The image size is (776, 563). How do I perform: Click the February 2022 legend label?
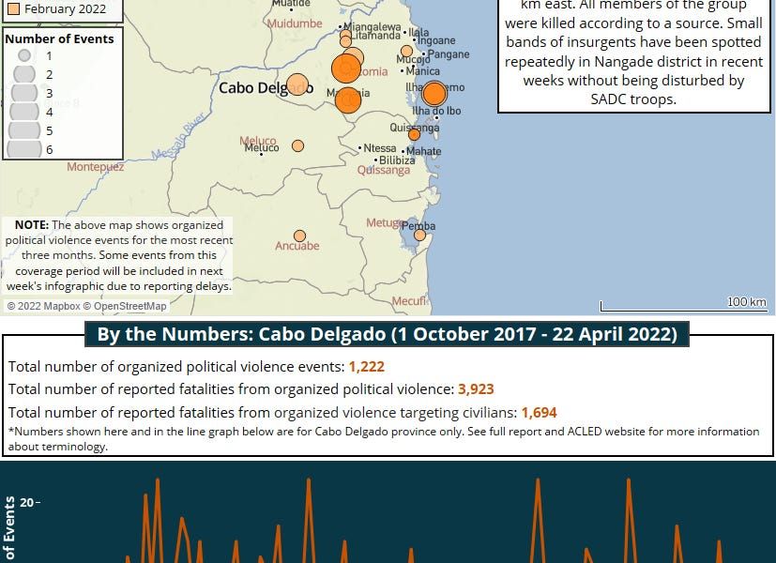point(65,8)
